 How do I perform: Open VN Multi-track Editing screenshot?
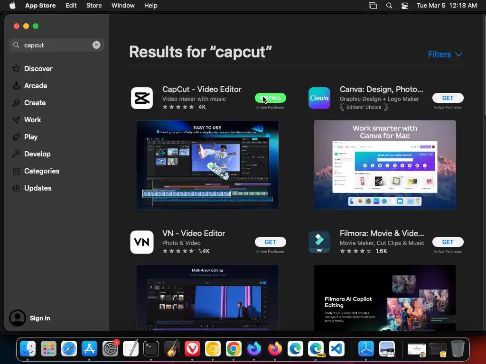(x=207, y=298)
